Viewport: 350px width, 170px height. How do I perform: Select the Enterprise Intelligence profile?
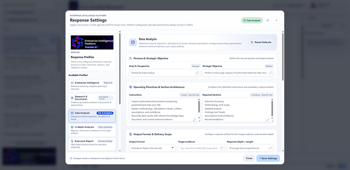(x=92, y=86)
